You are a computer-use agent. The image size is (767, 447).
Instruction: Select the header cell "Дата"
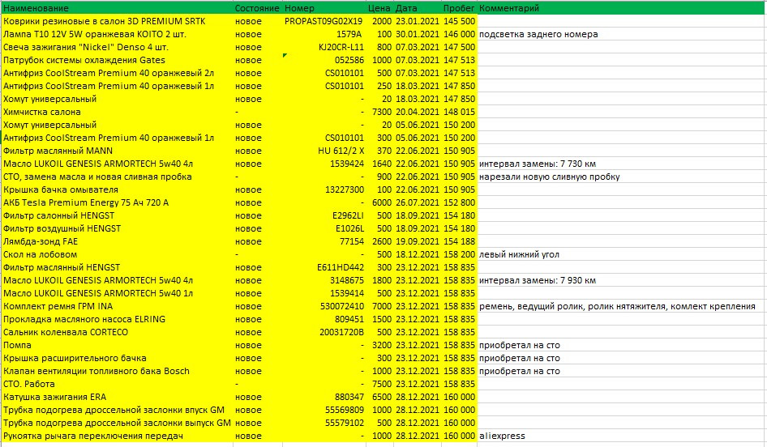pyautogui.click(x=418, y=8)
